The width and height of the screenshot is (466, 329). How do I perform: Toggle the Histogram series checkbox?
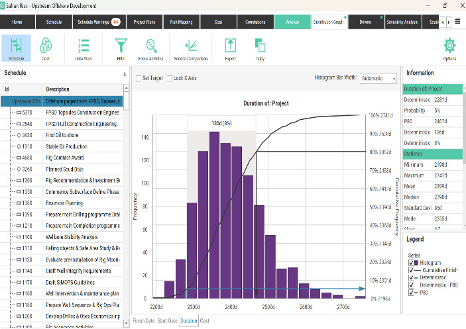(411, 263)
